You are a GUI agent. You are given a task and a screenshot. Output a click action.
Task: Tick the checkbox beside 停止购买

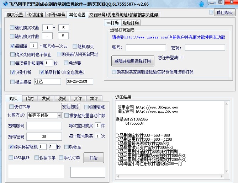pos(211,12)
